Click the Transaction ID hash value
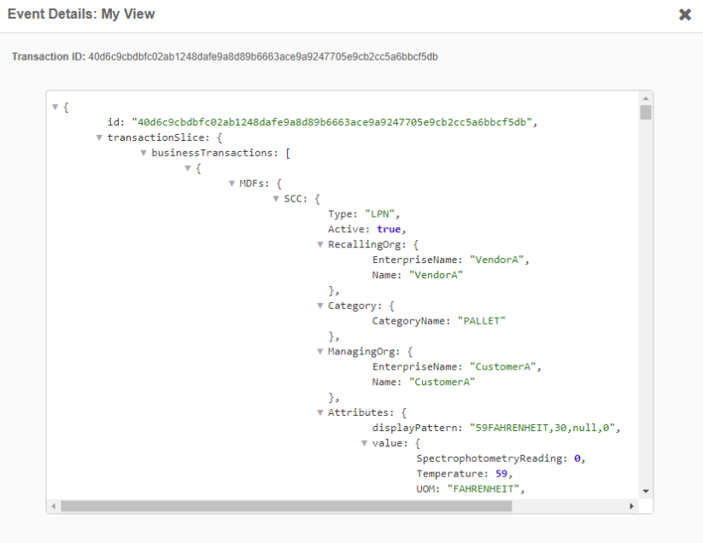 tap(263, 57)
